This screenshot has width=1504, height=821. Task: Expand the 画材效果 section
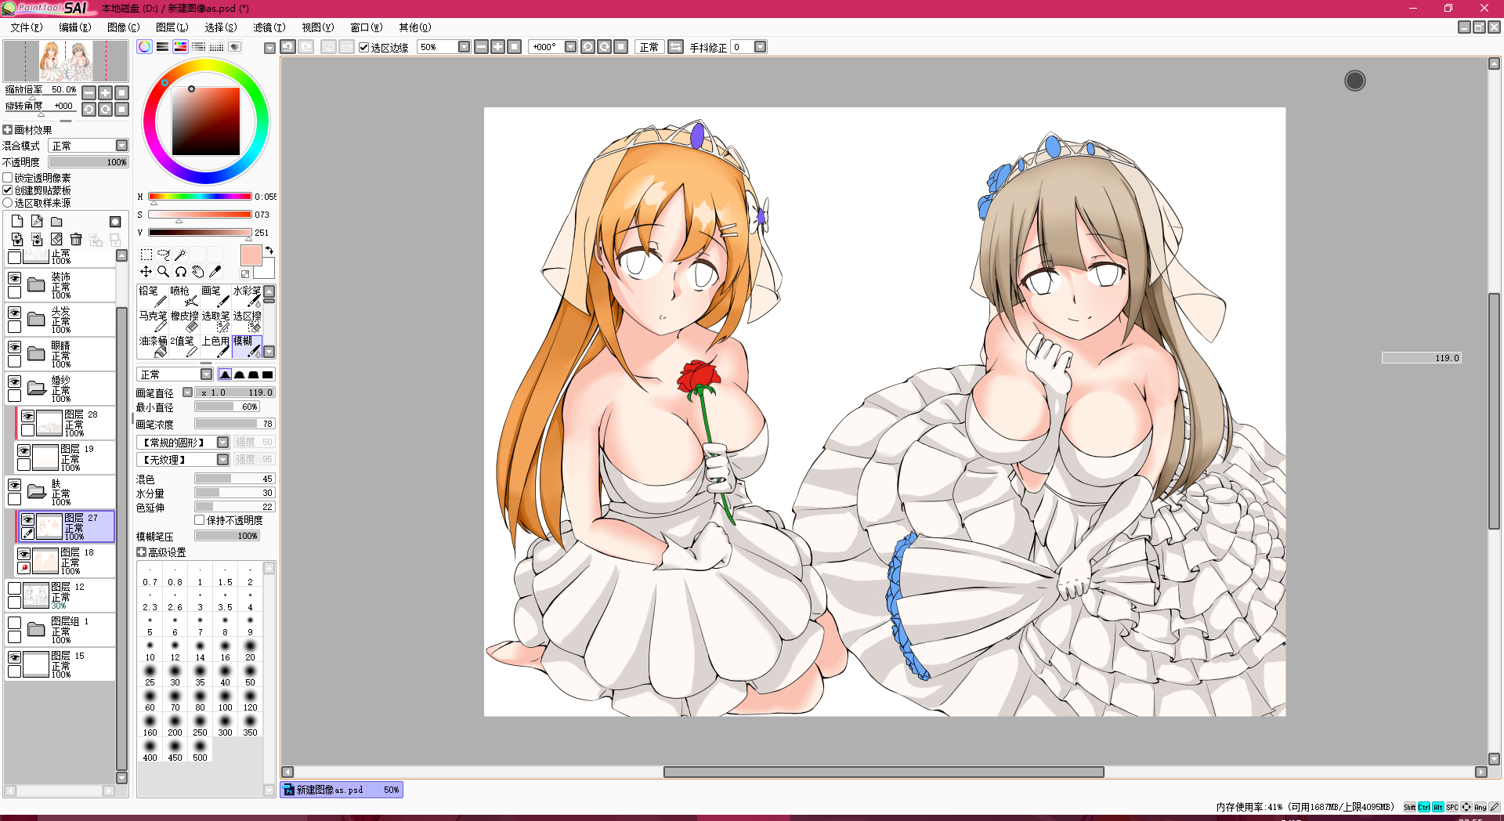(8, 130)
